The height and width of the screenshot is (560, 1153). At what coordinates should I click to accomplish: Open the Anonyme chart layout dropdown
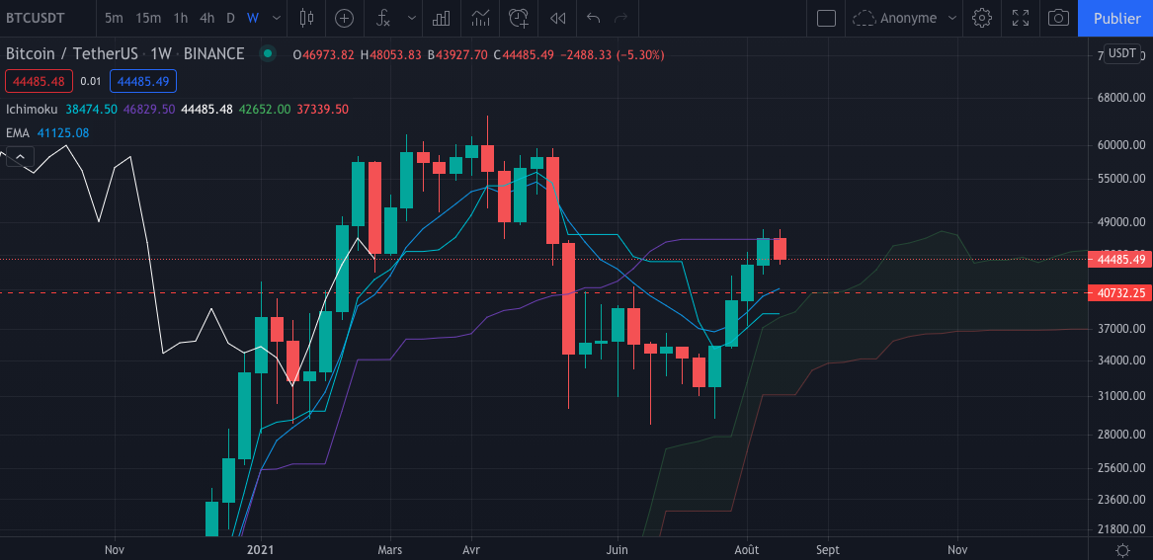coord(906,18)
